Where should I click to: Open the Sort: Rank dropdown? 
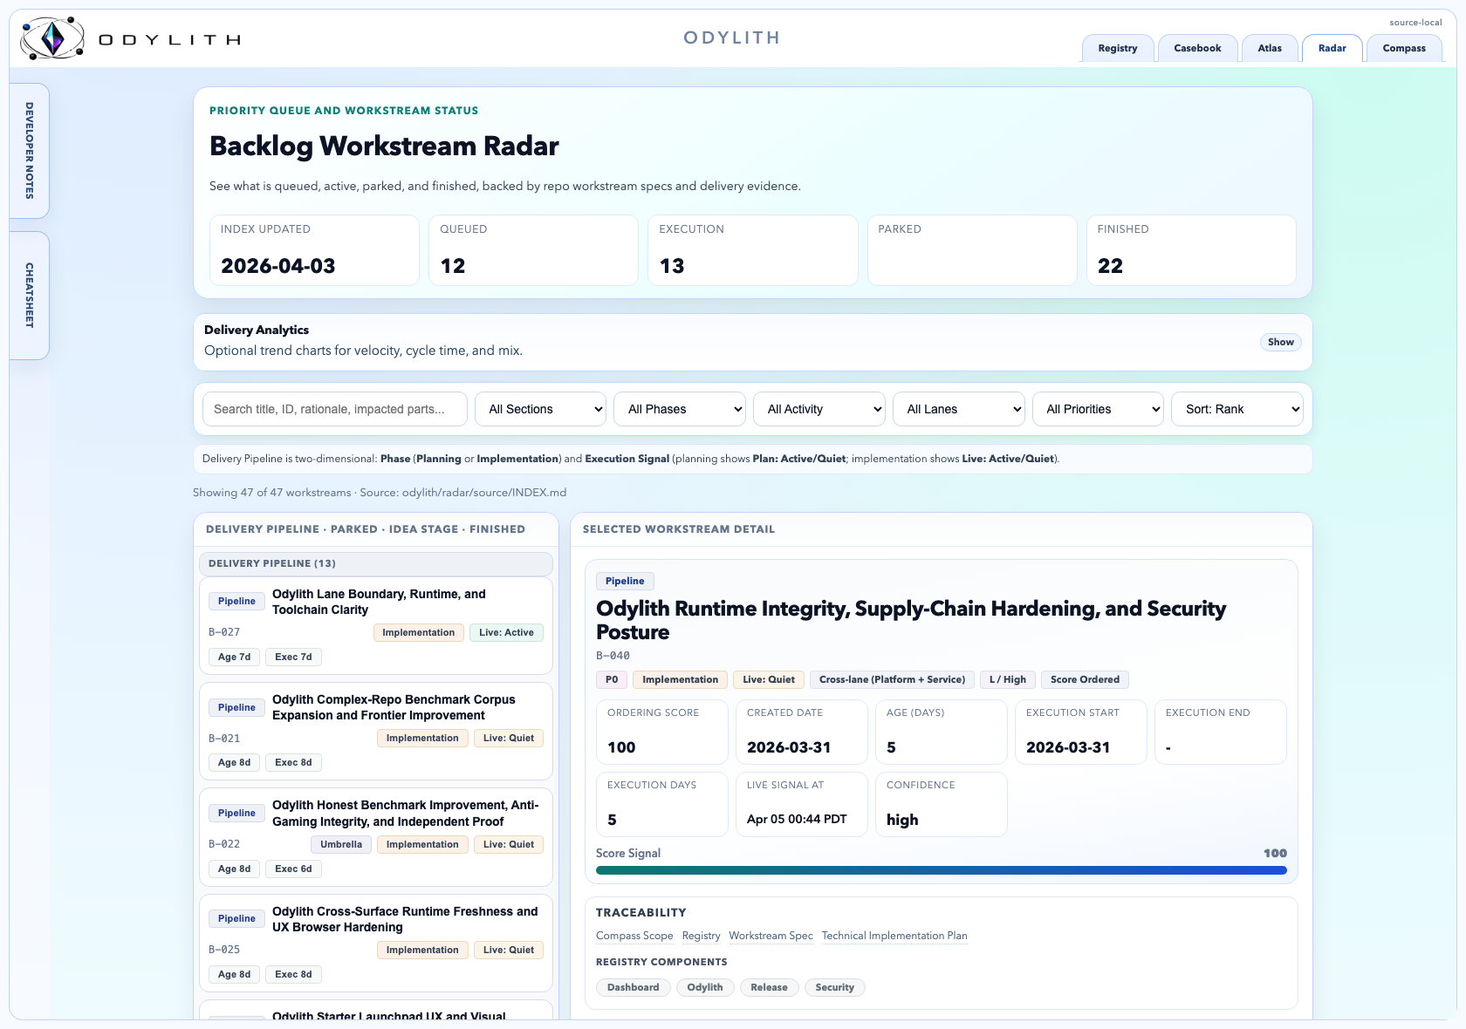tap(1237, 409)
